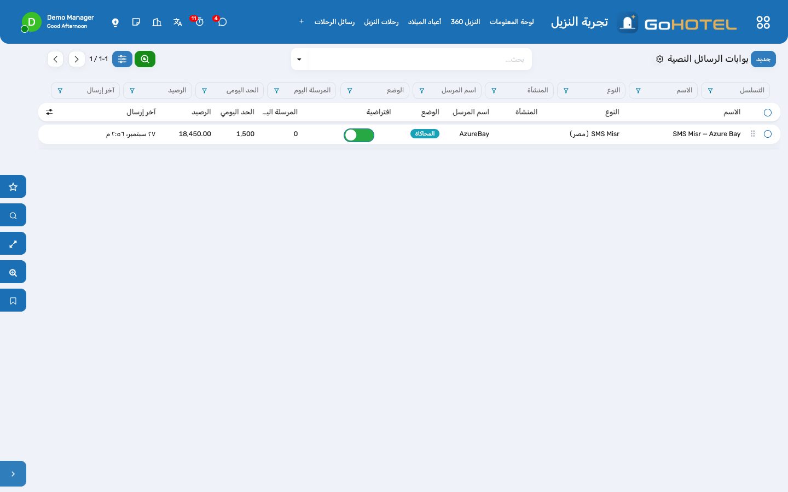Click the AzureBay sender name cell
The image size is (788, 492).
pyautogui.click(x=474, y=134)
